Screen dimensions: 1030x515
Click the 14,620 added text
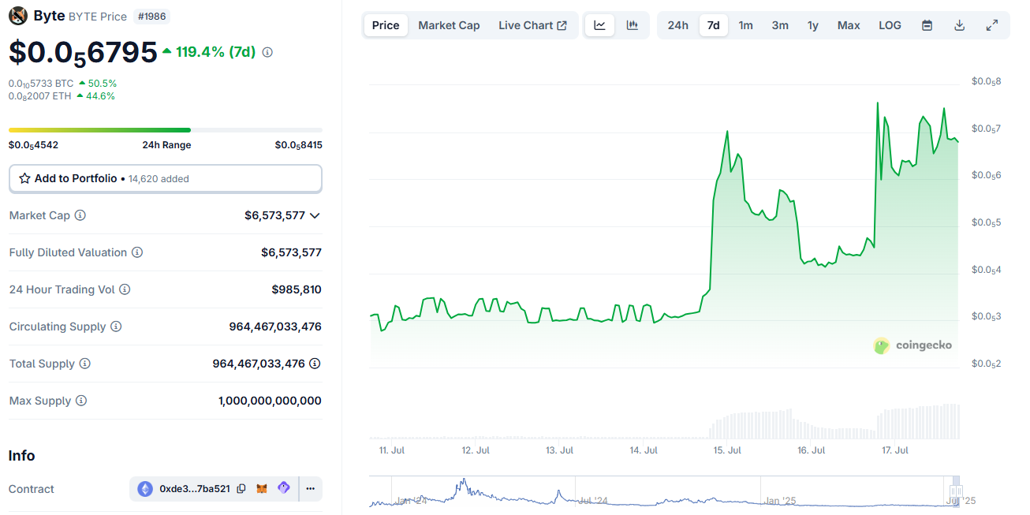pos(158,179)
